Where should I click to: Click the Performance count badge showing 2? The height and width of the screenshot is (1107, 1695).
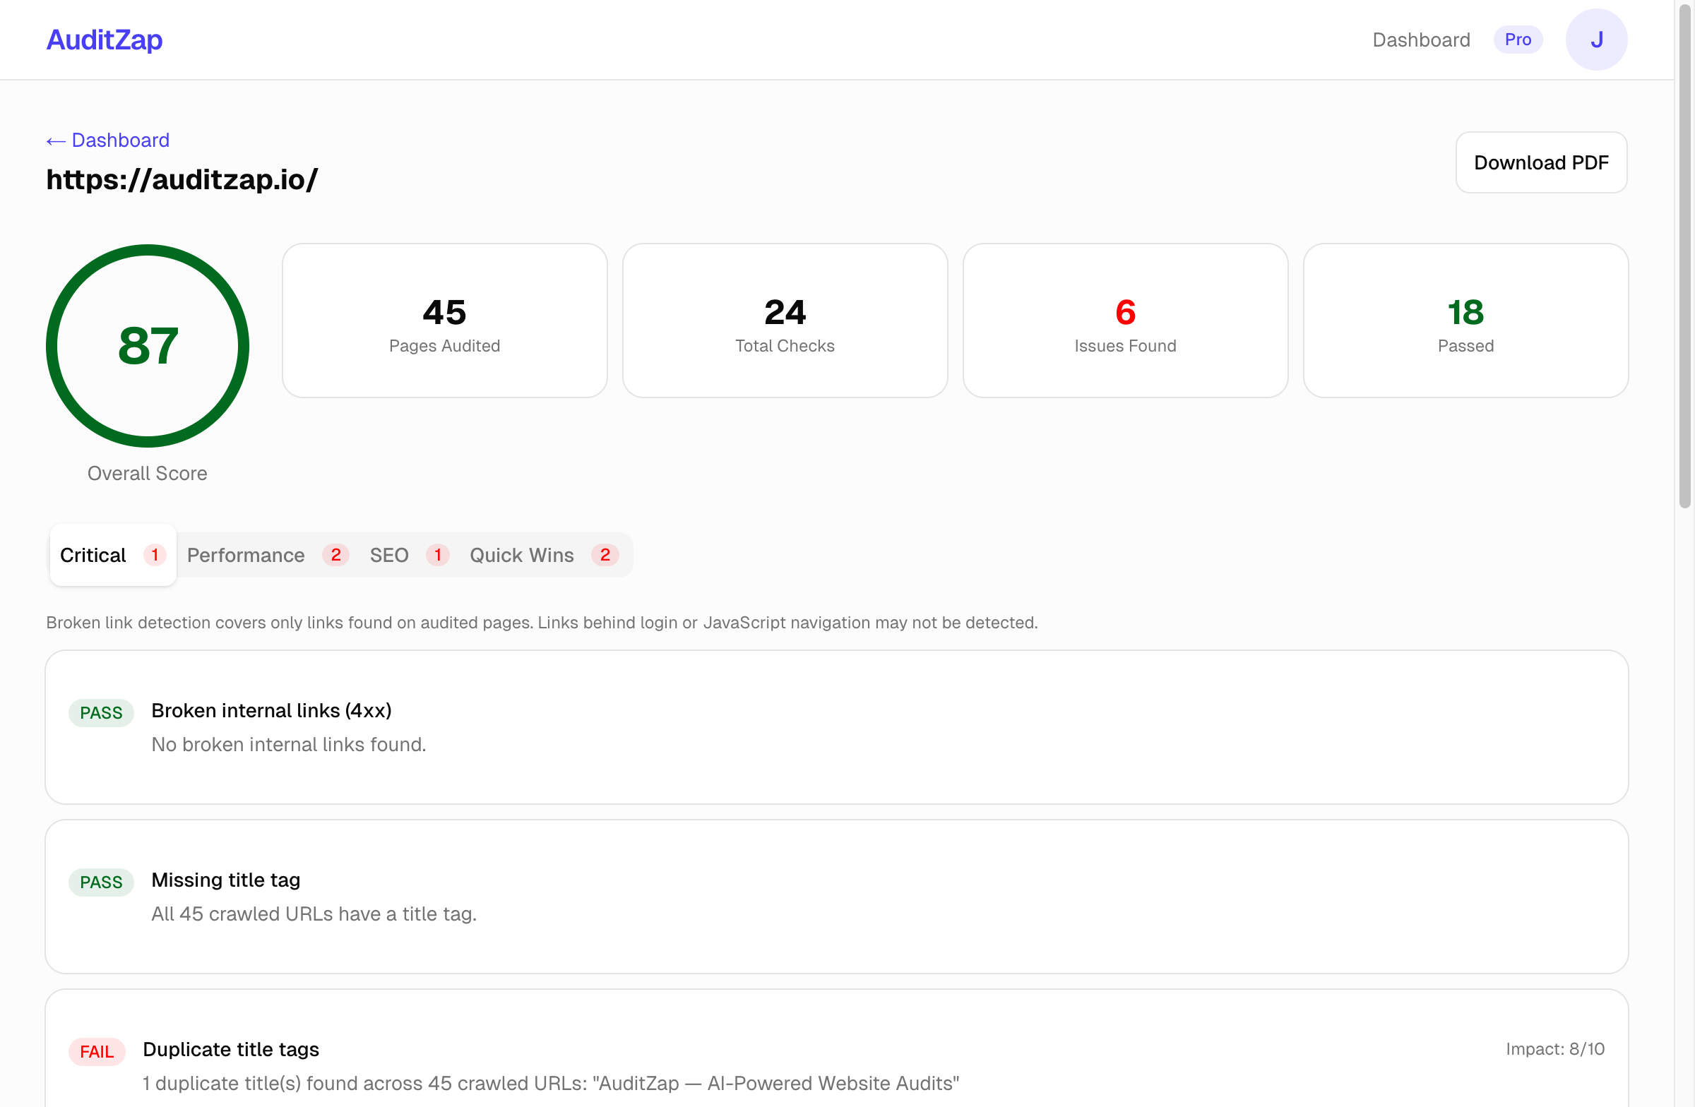point(335,555)
